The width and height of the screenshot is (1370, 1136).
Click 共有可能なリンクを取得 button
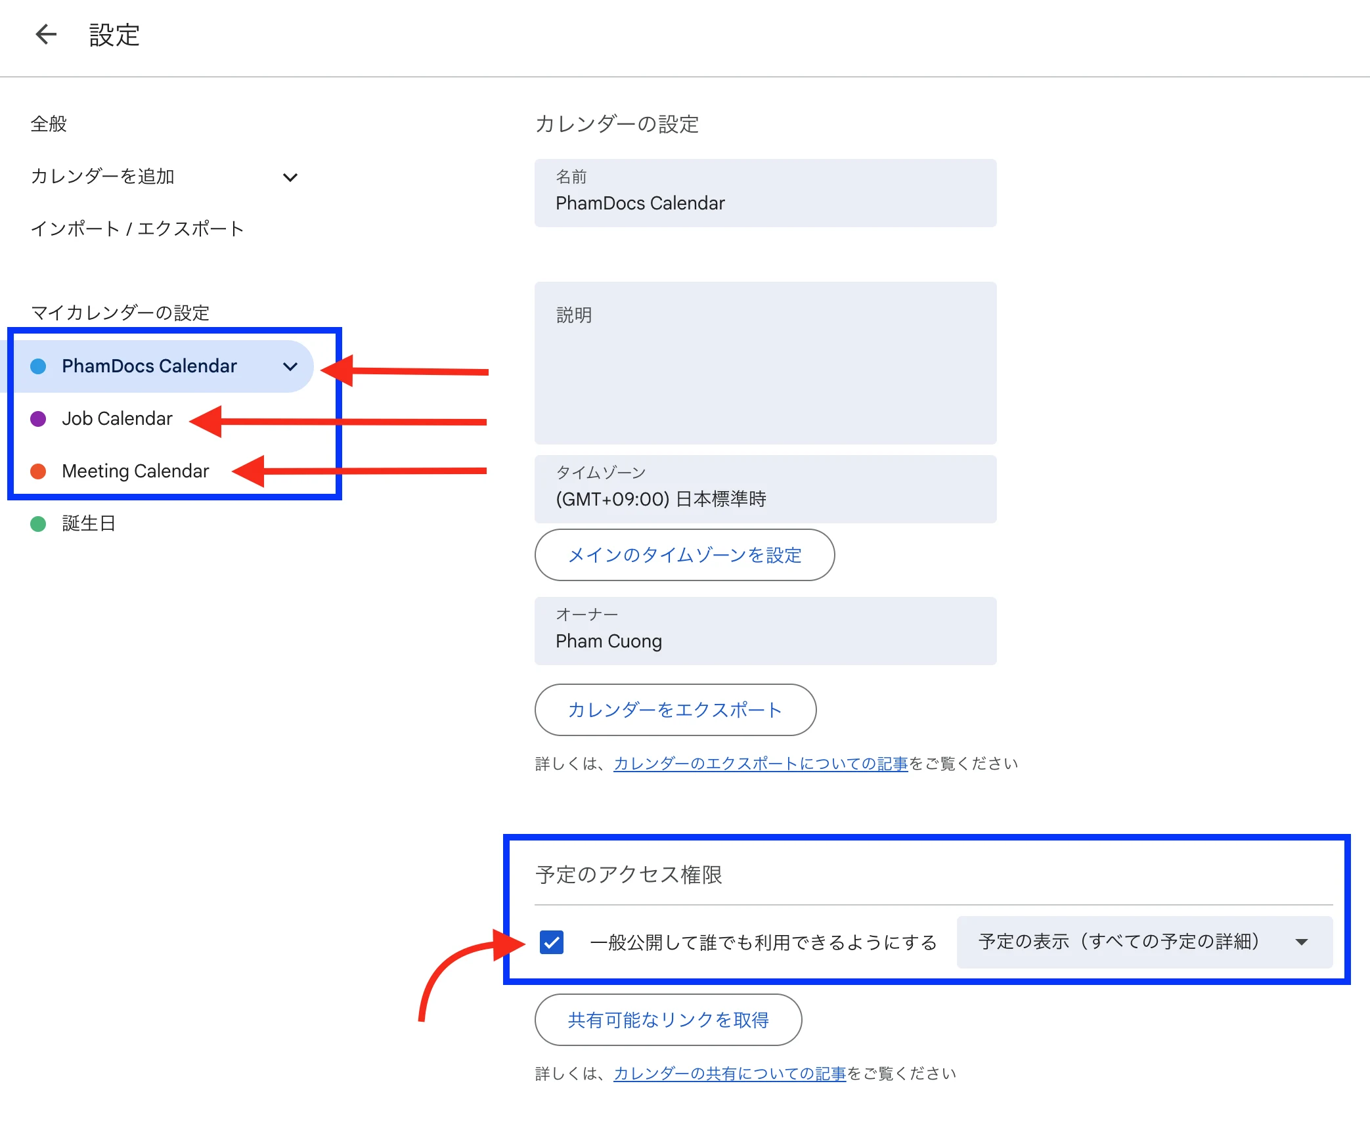[x=668, y=1020]
